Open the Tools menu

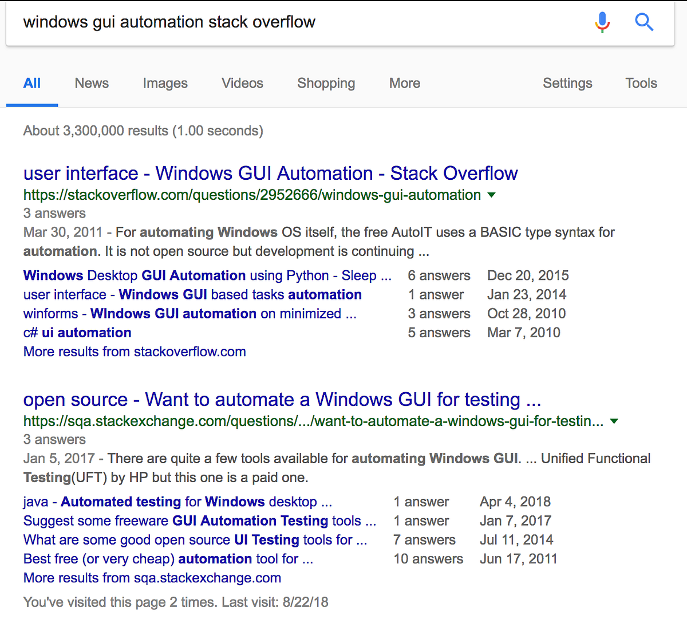[641, 83]
